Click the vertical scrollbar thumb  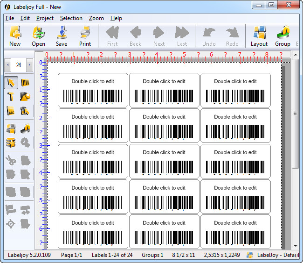295,114
